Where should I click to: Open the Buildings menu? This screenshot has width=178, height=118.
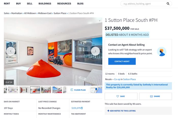(x=45, y=4)
